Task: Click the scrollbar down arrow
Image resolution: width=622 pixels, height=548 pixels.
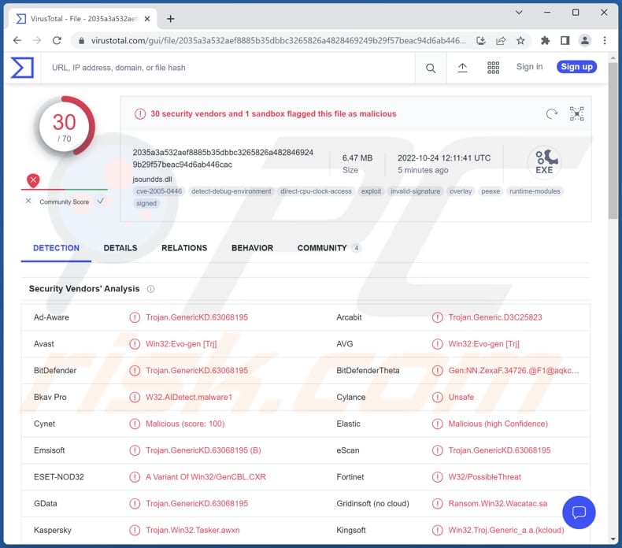Action: pos(613,539)
